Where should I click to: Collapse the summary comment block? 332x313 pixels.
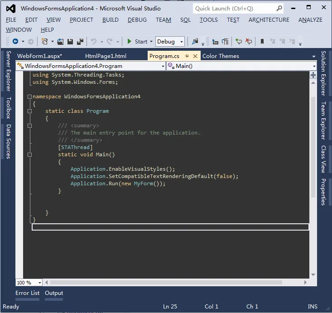tap(29, 126)
